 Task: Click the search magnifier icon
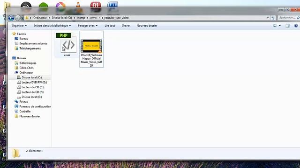[x=298, y=18]
